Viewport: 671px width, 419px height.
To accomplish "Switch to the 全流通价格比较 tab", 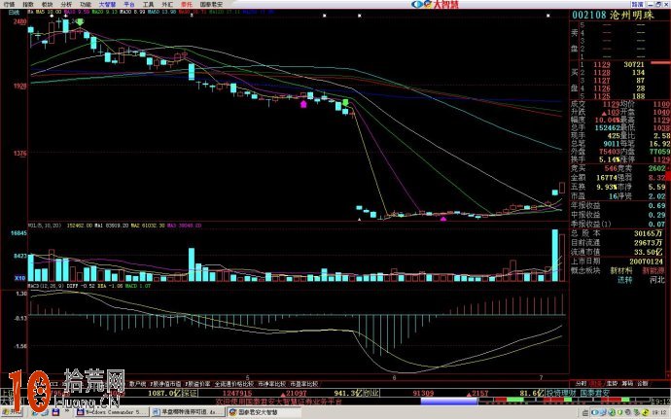I will tap(234, 384).
